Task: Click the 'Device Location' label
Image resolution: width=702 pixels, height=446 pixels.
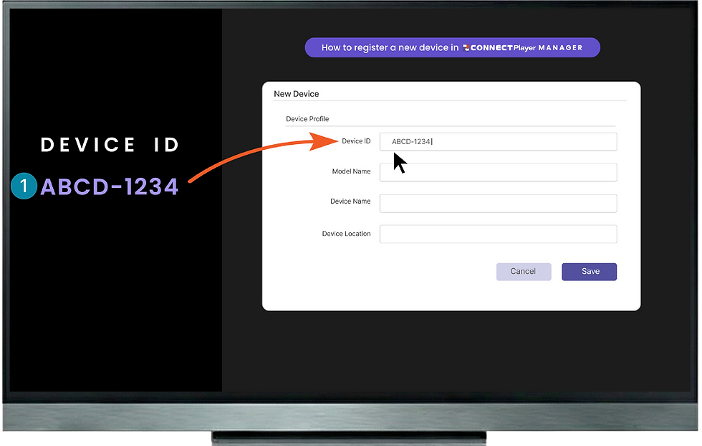Action: (x=347, y=234)
